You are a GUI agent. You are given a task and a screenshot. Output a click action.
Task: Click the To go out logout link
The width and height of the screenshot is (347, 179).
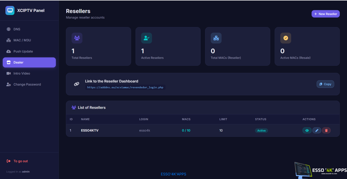tap(21, 161)
